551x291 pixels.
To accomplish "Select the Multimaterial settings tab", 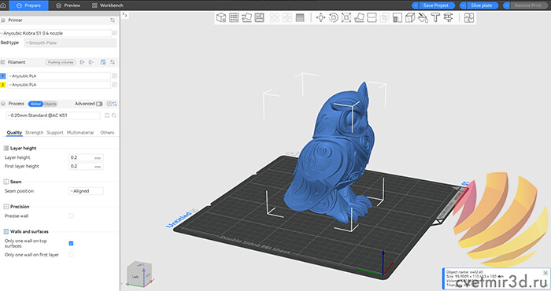I will coord(80,133).
